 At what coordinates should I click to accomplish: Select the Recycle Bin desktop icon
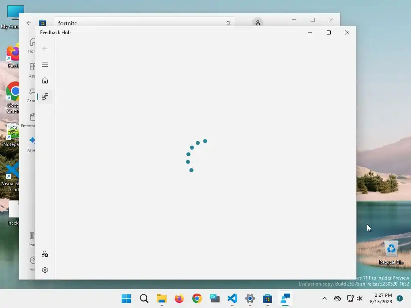click(x=391, y=253)
